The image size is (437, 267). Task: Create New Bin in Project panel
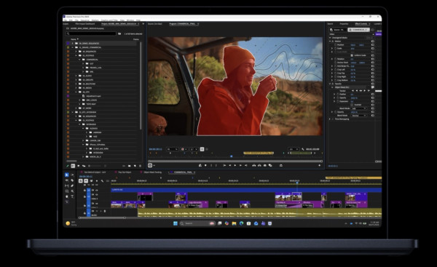point(130,166)
